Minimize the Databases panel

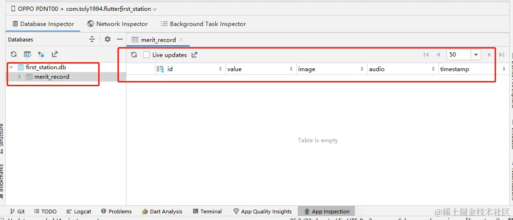tap(120, 40)
